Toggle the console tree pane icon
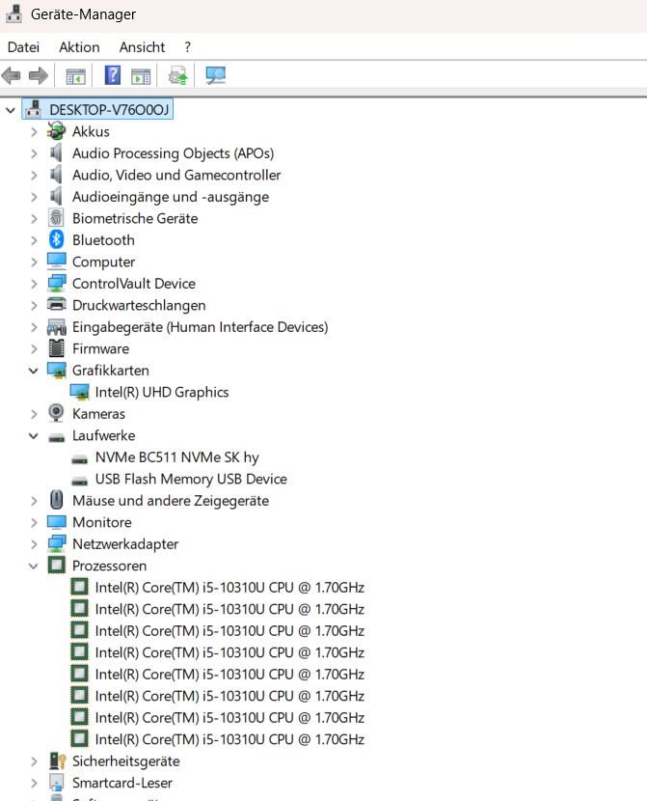 [x=75, y=76]
